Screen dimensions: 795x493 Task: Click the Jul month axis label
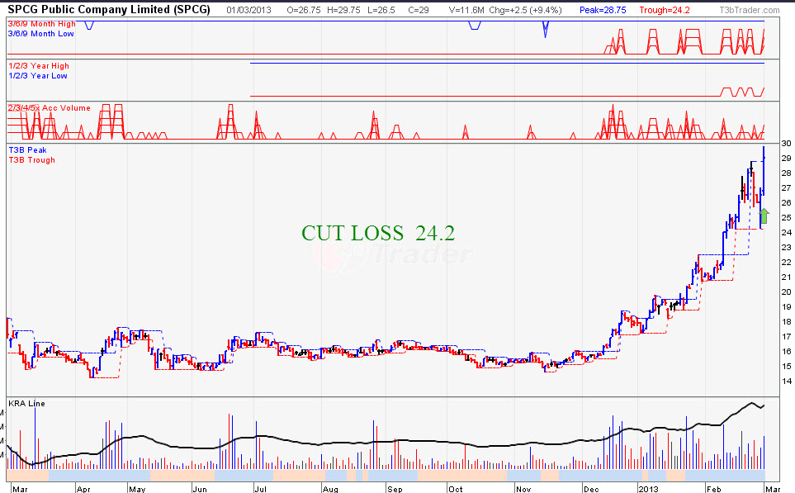260,489
